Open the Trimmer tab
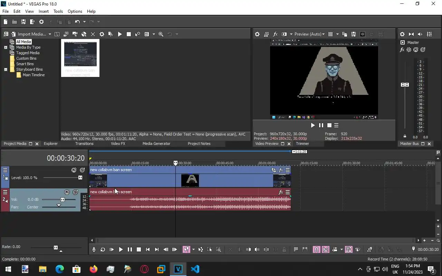This screenshot has height=276, width=442. (302, 144)
